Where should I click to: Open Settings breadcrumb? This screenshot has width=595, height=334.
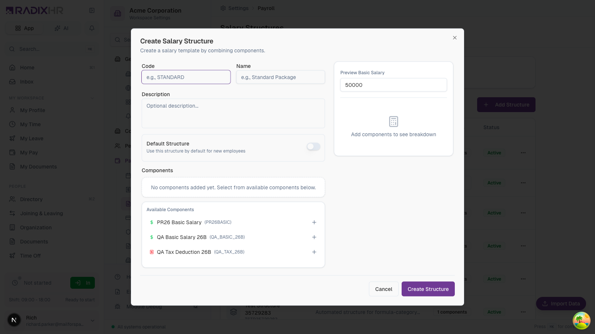point(234,8)
